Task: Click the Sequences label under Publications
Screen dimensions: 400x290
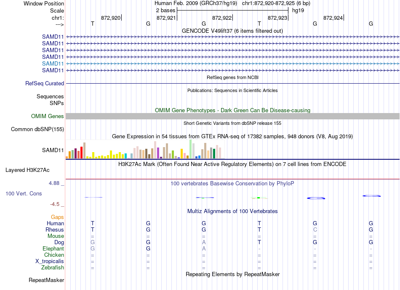Action: 50,97
